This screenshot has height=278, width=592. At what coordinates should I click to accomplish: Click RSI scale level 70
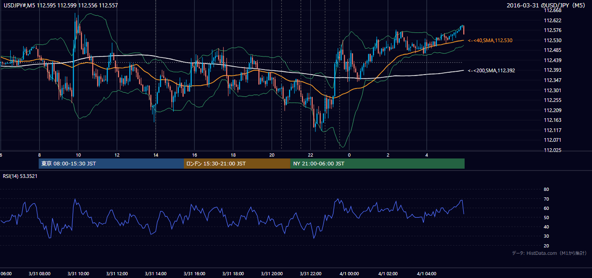coord(546,199)
